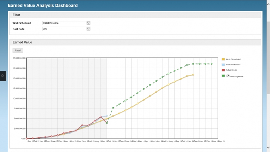Click the vertical scrollbar thumb
The height and width of the screenshot is (152, 270).
[x=268, y=58]
